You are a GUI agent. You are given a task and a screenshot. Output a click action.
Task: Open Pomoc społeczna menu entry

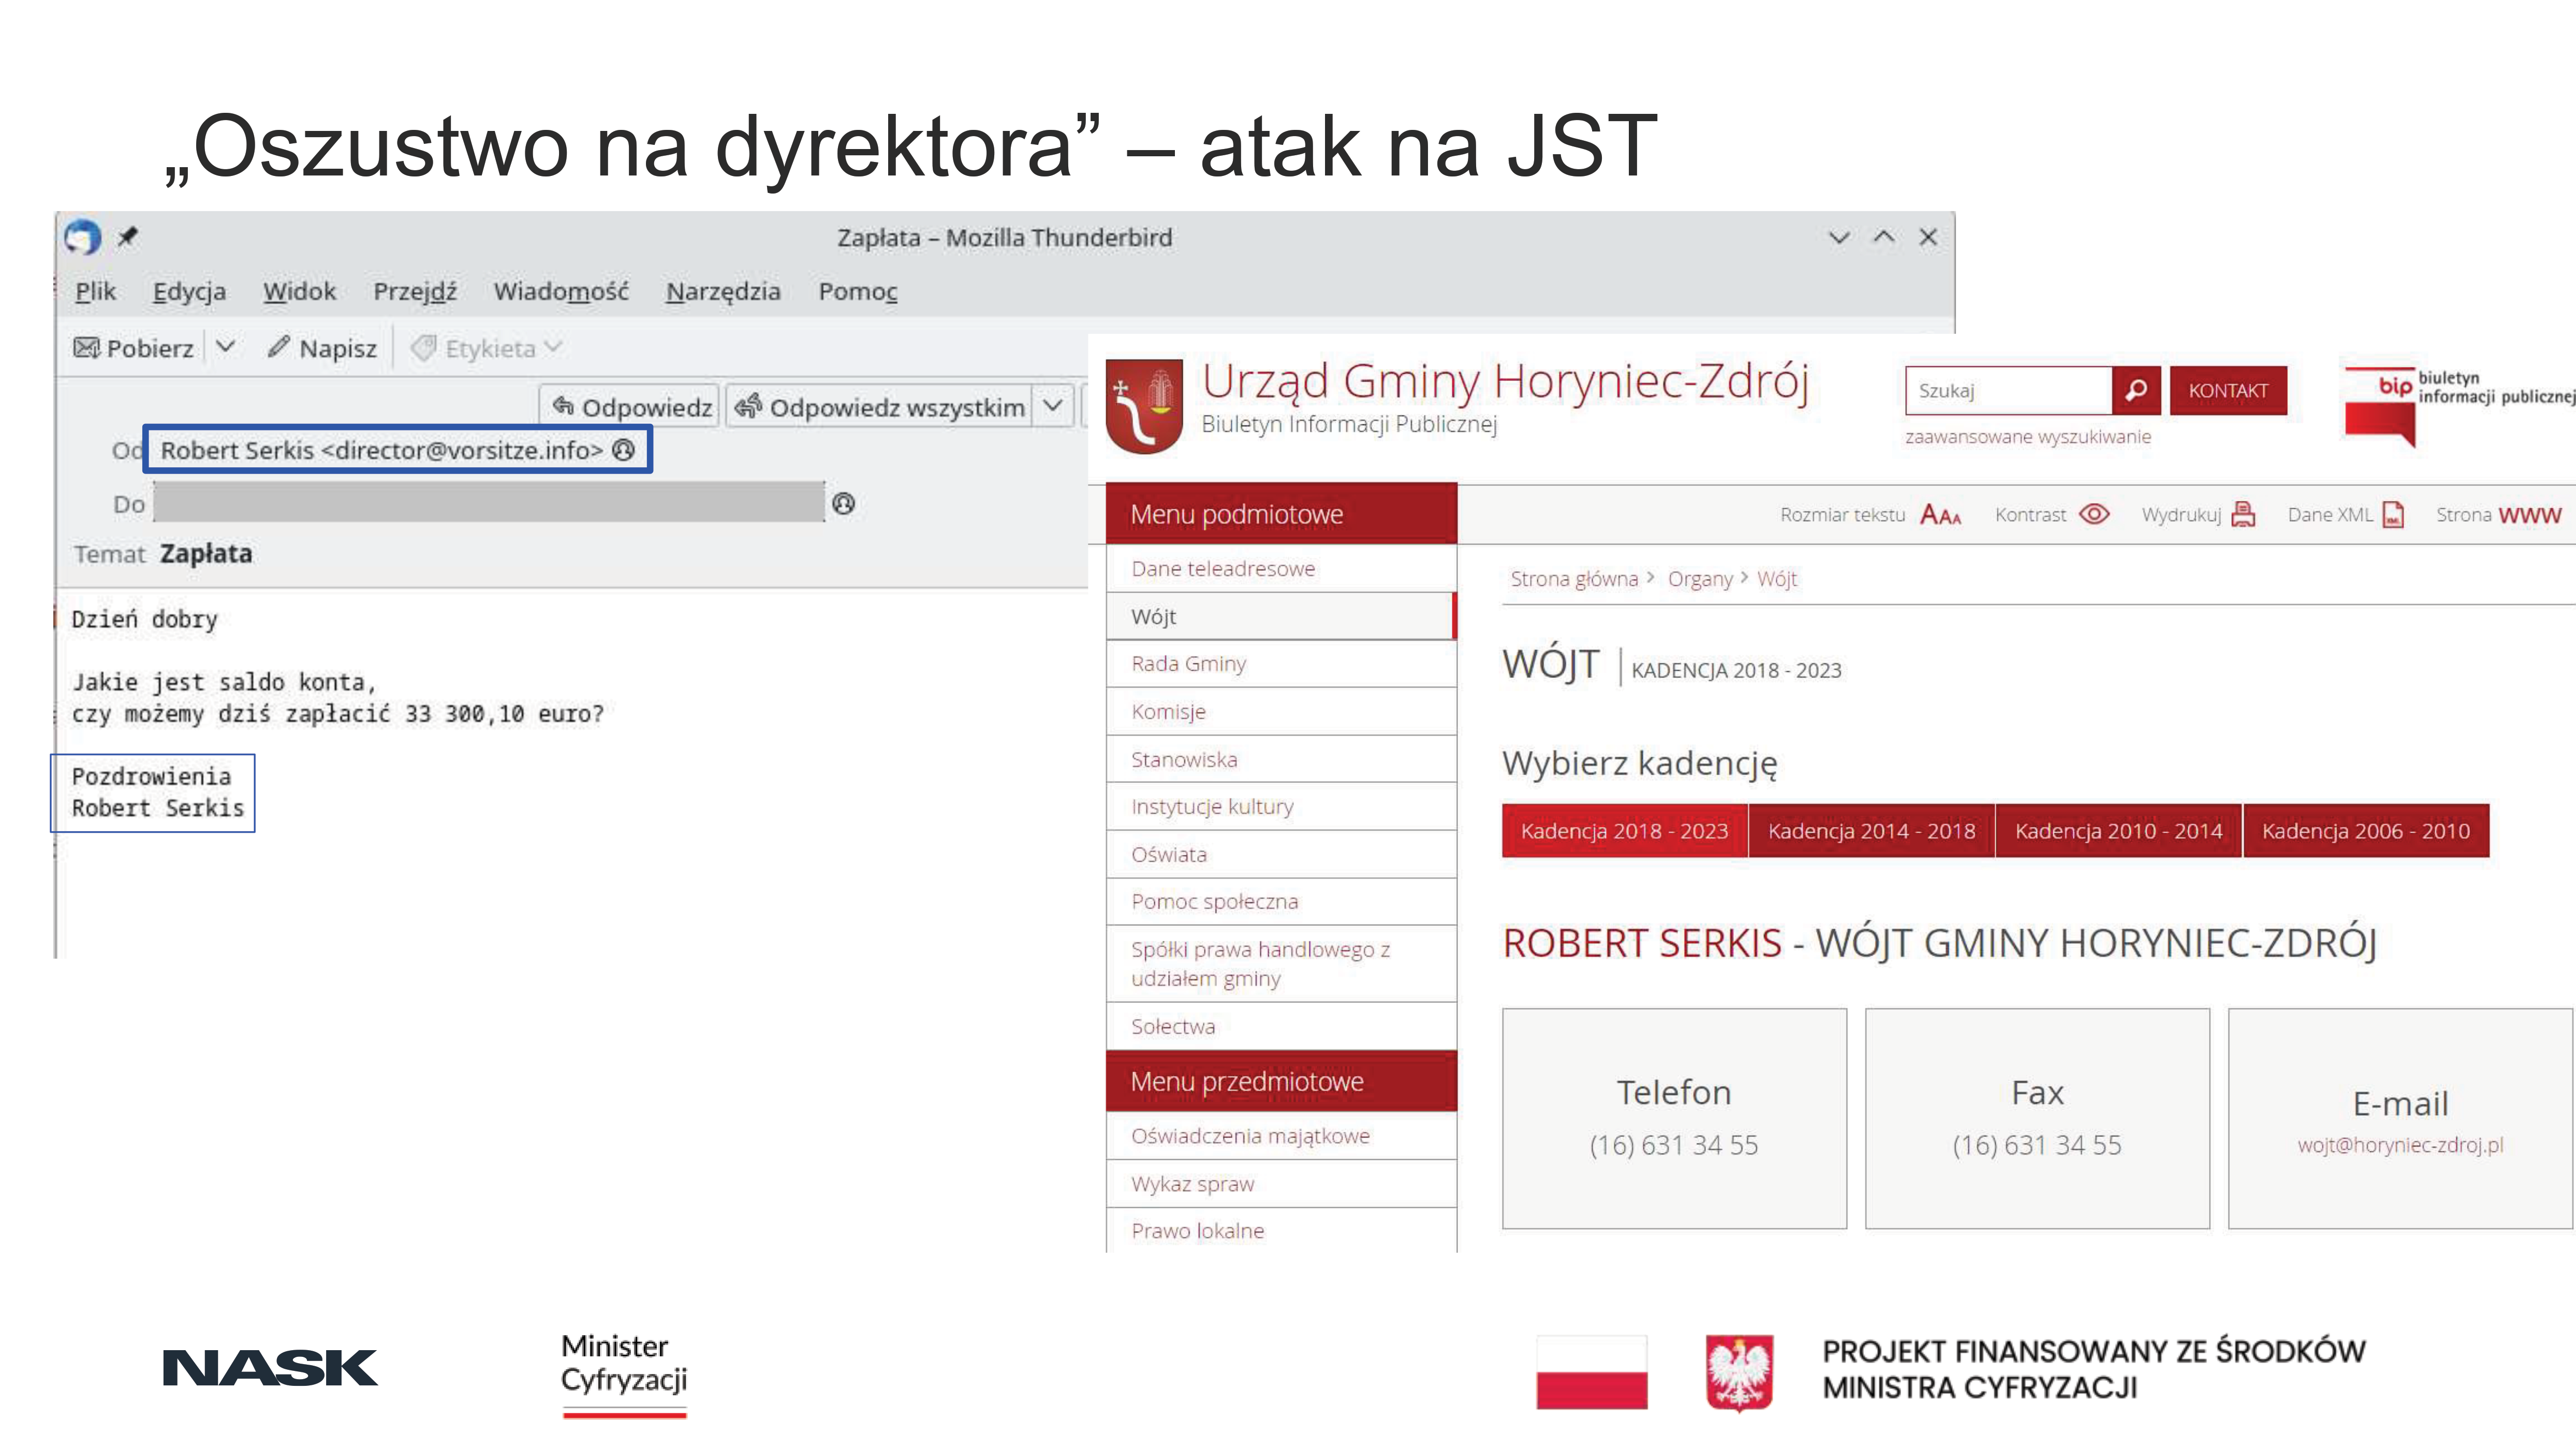click(1281, 902)
